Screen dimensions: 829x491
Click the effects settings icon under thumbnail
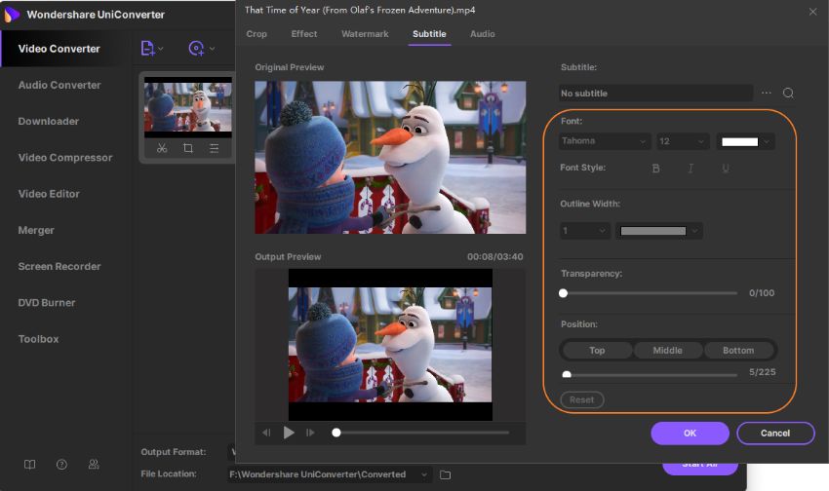coord(215,148)
